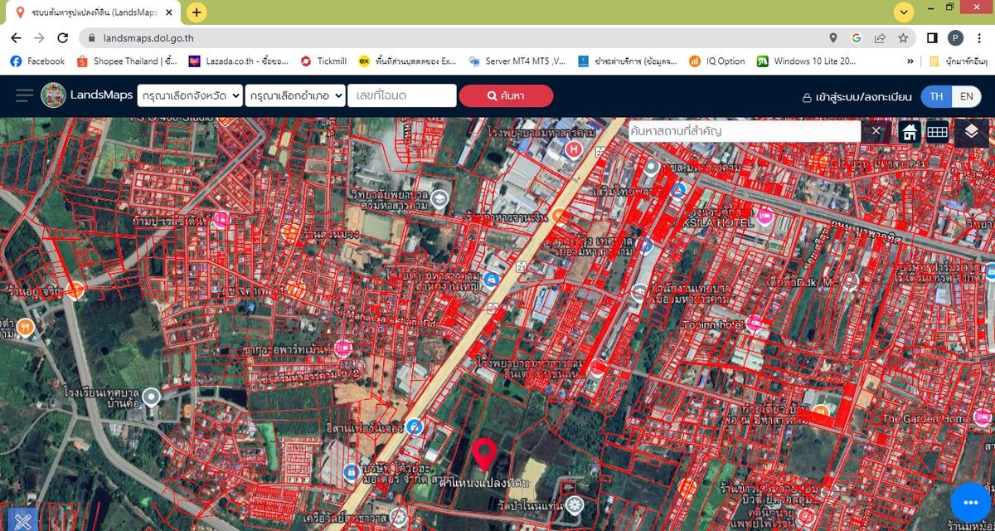This screenshot has height=531, width=995.
Task: Click the red land parcel location pin
Action: click(485, 455)
